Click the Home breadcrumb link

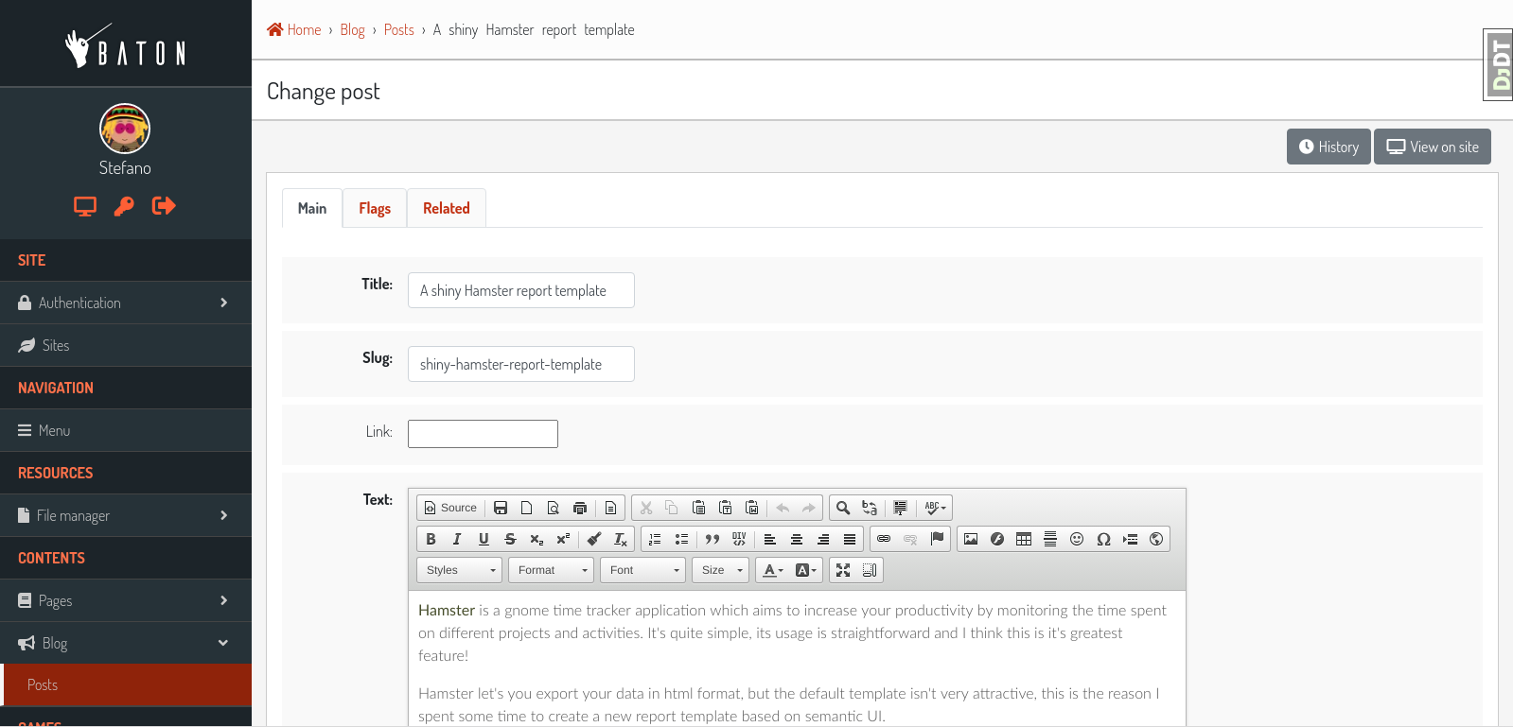pos(294,30)
